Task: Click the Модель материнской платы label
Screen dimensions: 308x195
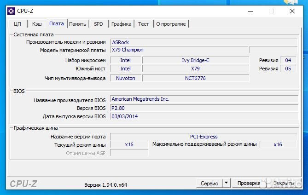Action: point(73,50)
